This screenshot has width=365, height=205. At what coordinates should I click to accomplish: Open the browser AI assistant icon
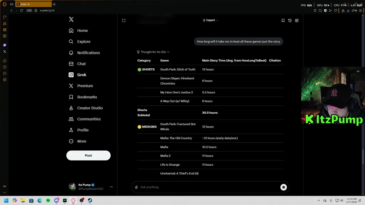(354, 11)
